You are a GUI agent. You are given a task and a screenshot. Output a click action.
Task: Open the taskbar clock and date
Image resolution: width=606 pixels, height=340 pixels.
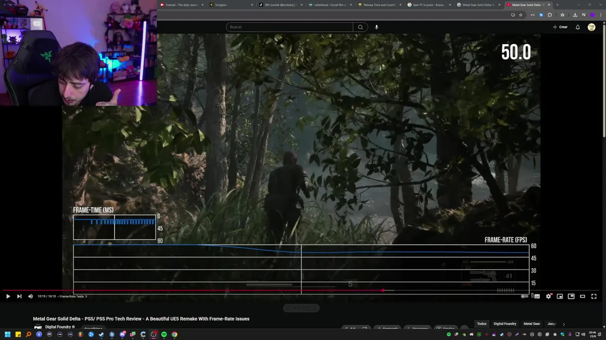[x=593, y=334]
